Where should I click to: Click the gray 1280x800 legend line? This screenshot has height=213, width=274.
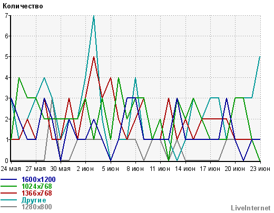[x=8, y=207]
